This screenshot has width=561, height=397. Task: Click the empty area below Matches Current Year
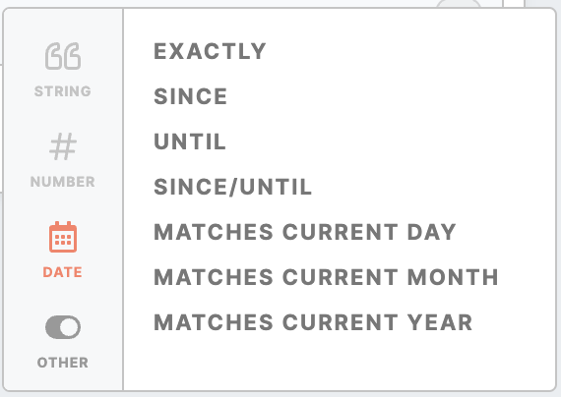[340, 363]
